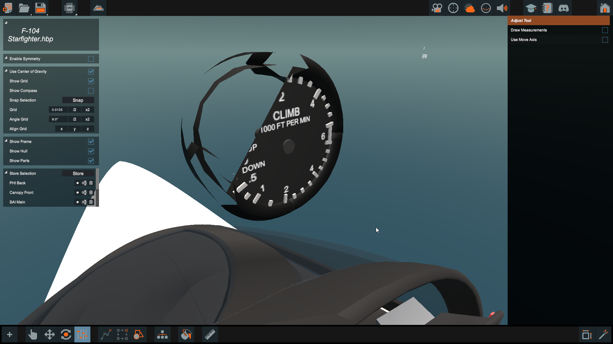
Task: Select the Move tool icon
Action: click(x=49, y=335)
